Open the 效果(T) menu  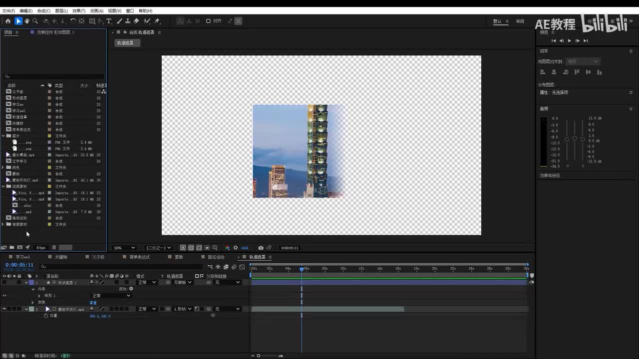79,10
